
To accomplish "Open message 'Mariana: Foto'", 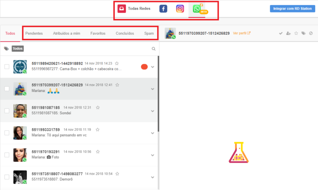I will [x=45, y=157].
